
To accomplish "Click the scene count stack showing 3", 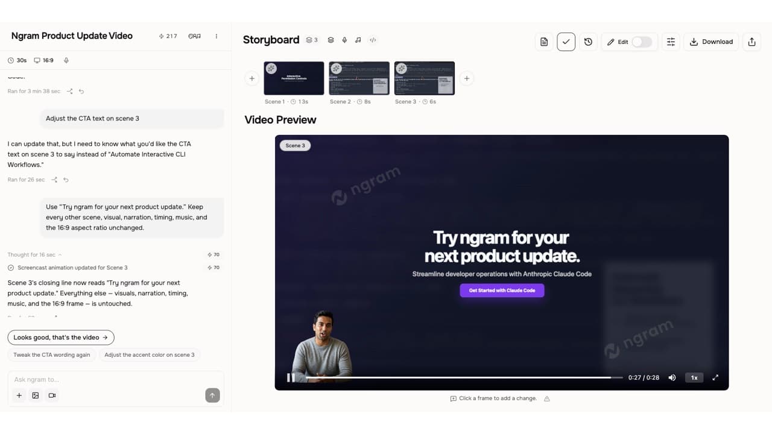I will click(x=312, y=40).
